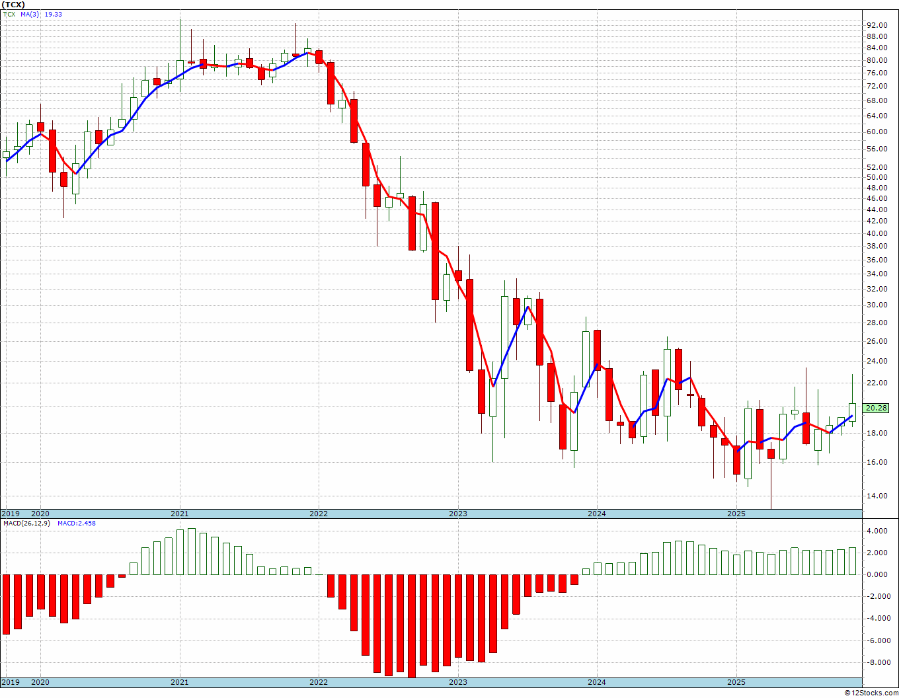Select 2019 on the price chart time axis

[x=11, y=514]
